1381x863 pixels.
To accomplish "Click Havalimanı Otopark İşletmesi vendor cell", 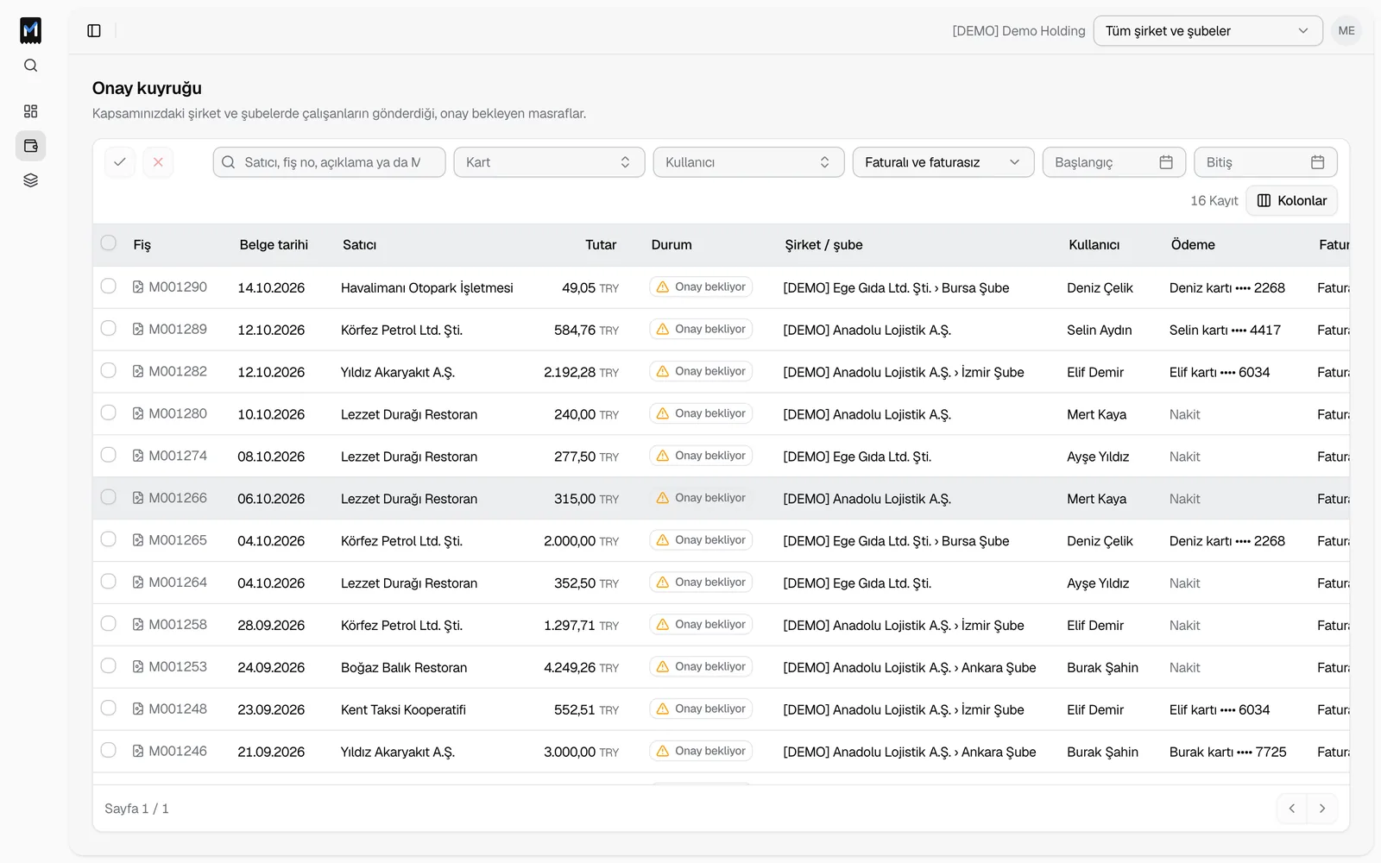I will click(x=427, y=288).
